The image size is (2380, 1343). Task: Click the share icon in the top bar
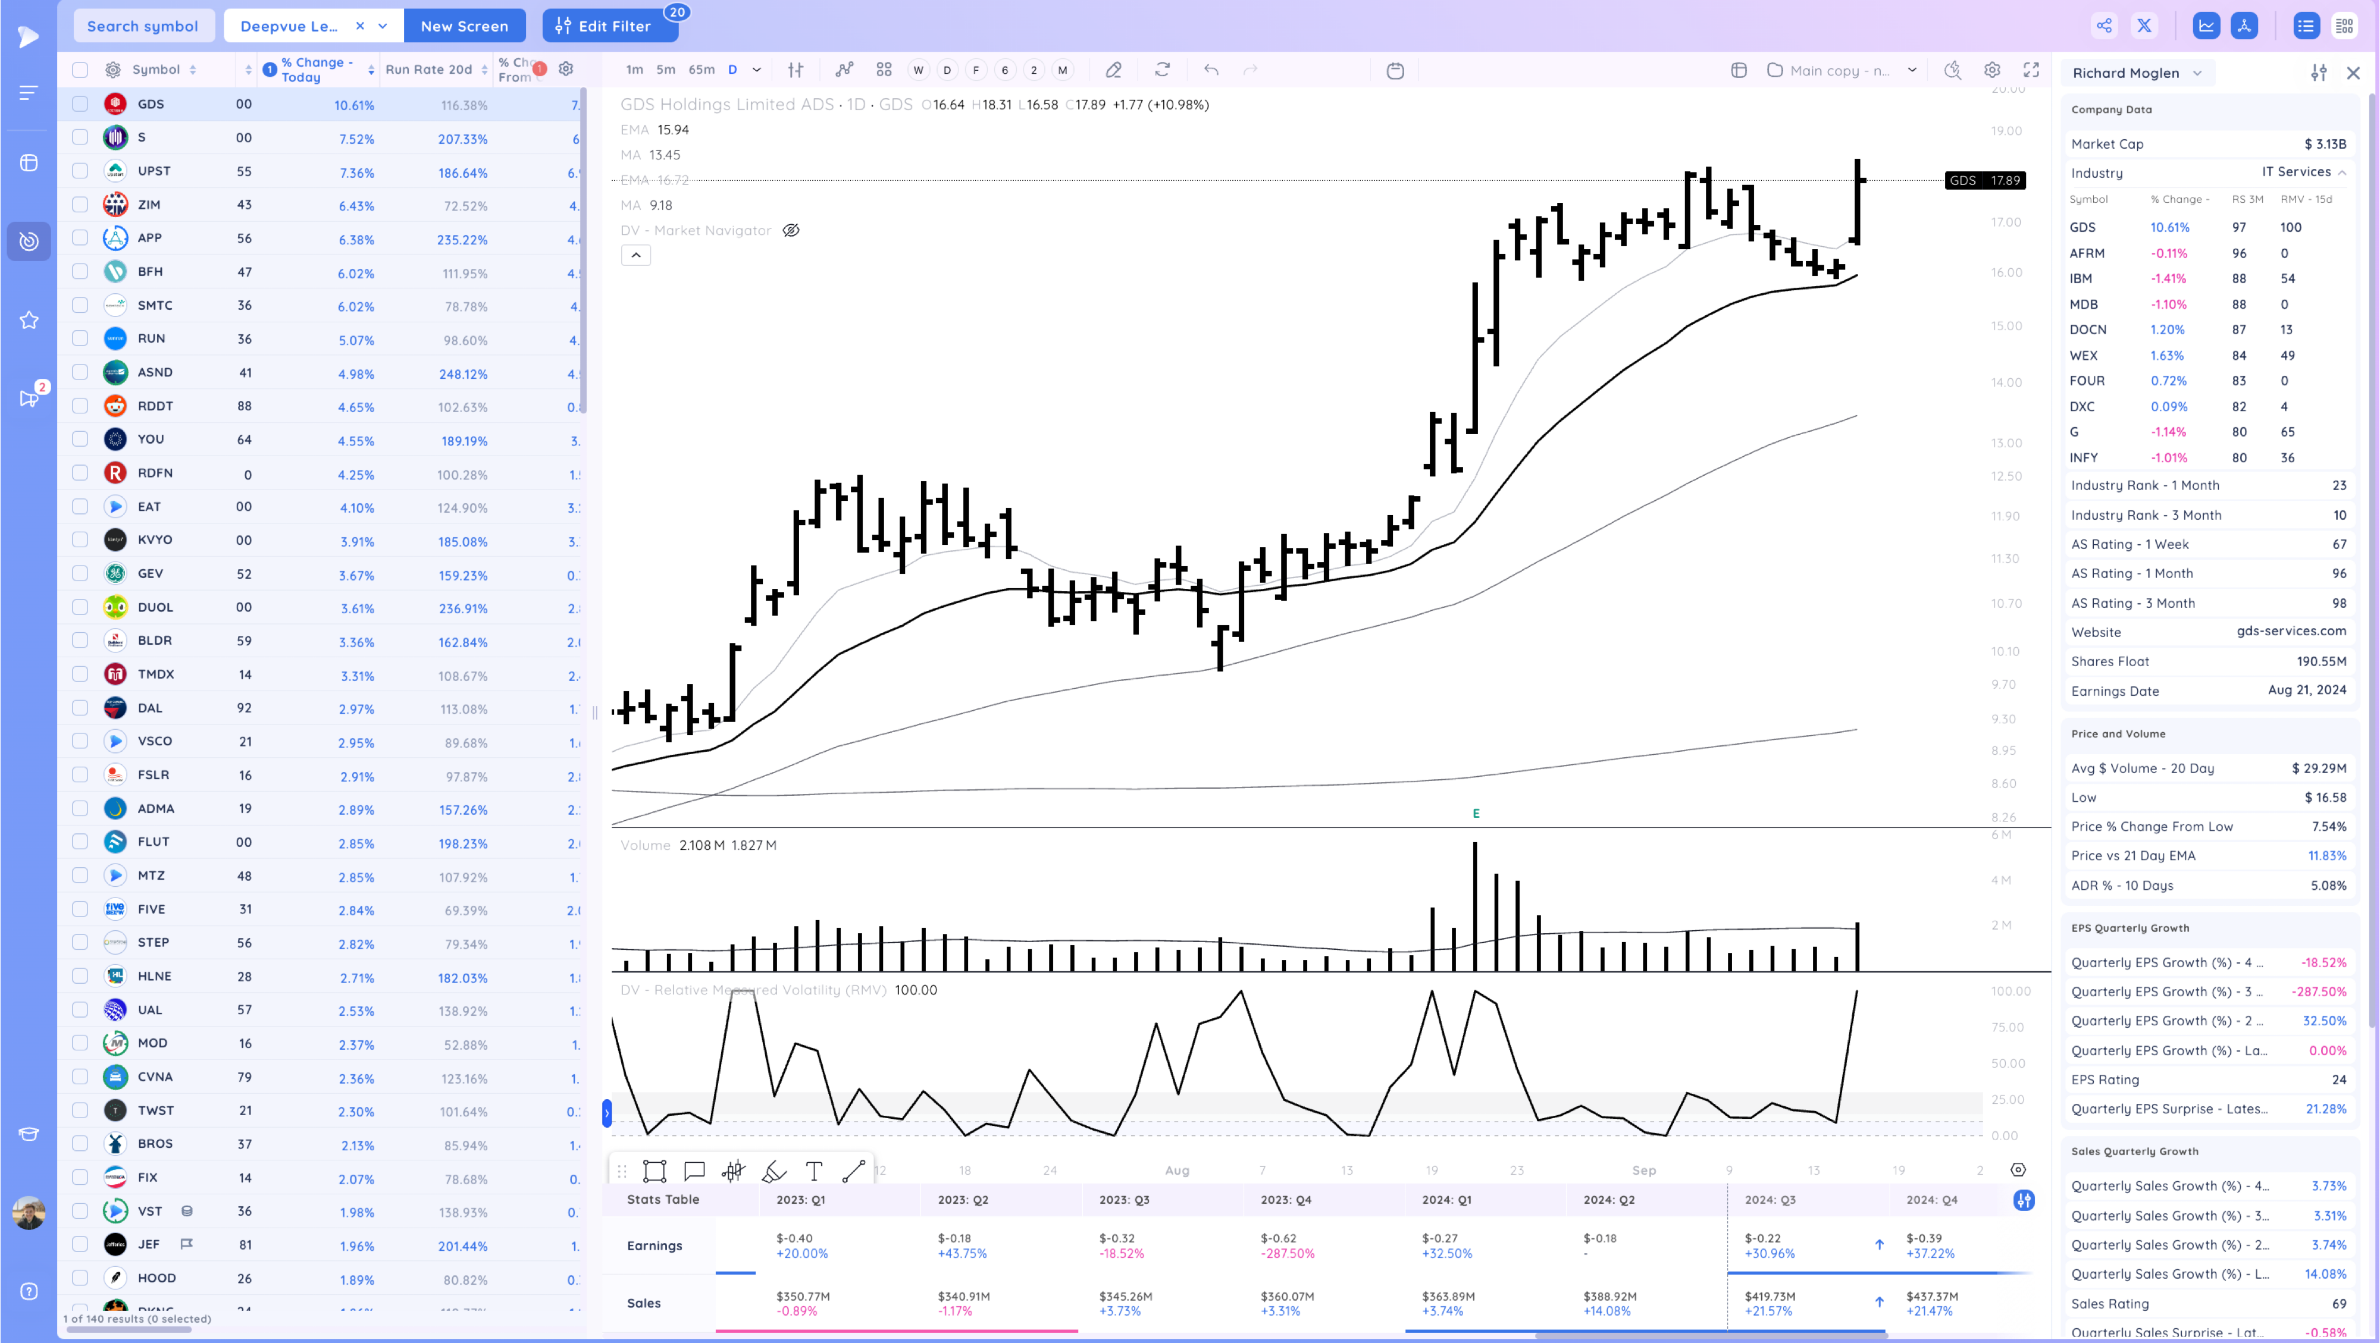tap(2104, 26)
